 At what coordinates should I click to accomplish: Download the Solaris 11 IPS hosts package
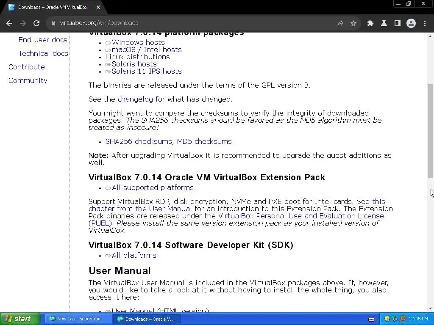[147, 71]
